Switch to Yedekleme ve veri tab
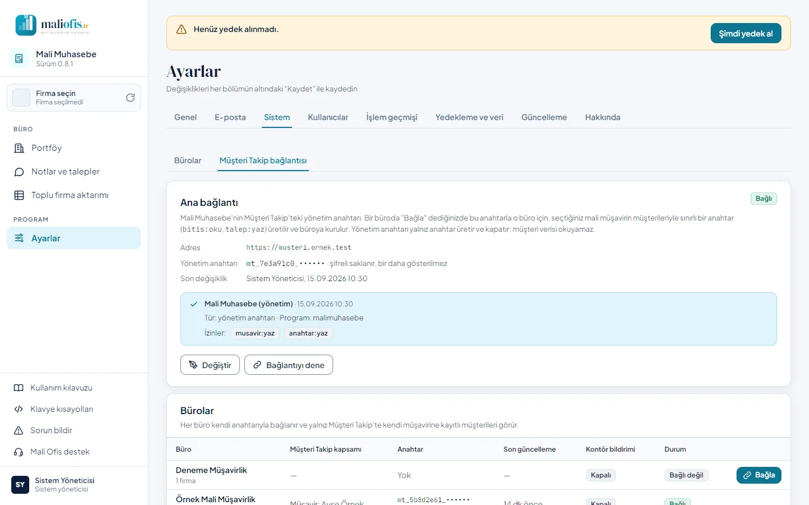This screenshot has width=809, height=505. [x=469, y=117]
